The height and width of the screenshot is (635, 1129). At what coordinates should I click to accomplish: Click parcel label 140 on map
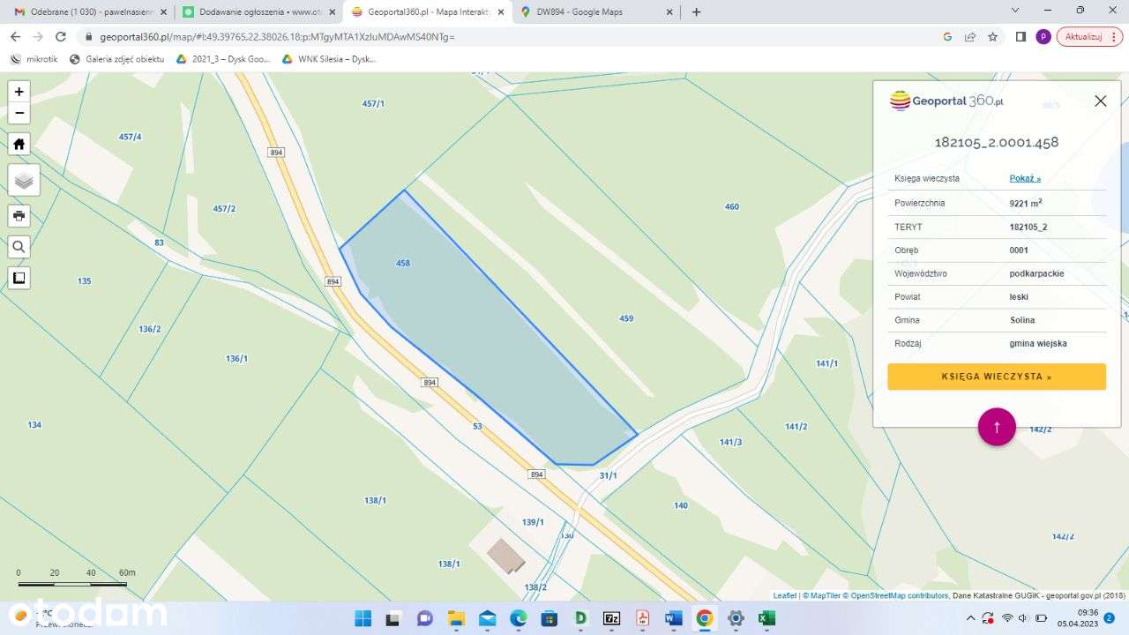tap(680, 505)
